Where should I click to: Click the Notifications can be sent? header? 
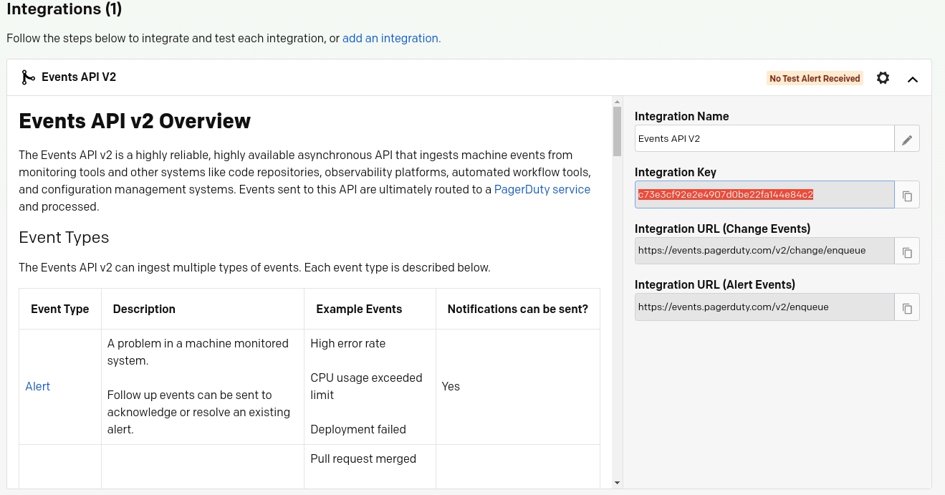tap(518, 309)
